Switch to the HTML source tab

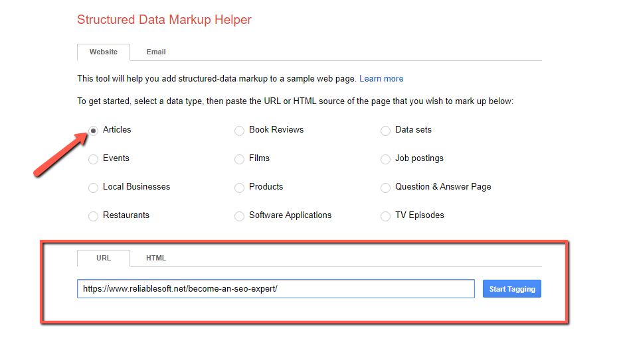coord(156,258)
